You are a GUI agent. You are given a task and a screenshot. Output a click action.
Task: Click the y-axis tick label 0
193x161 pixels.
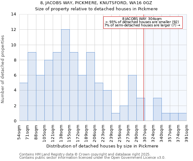point(15,121)
